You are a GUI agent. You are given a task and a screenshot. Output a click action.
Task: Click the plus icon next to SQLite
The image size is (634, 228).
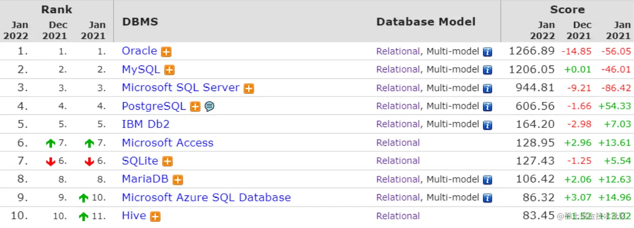pos(167,162)
